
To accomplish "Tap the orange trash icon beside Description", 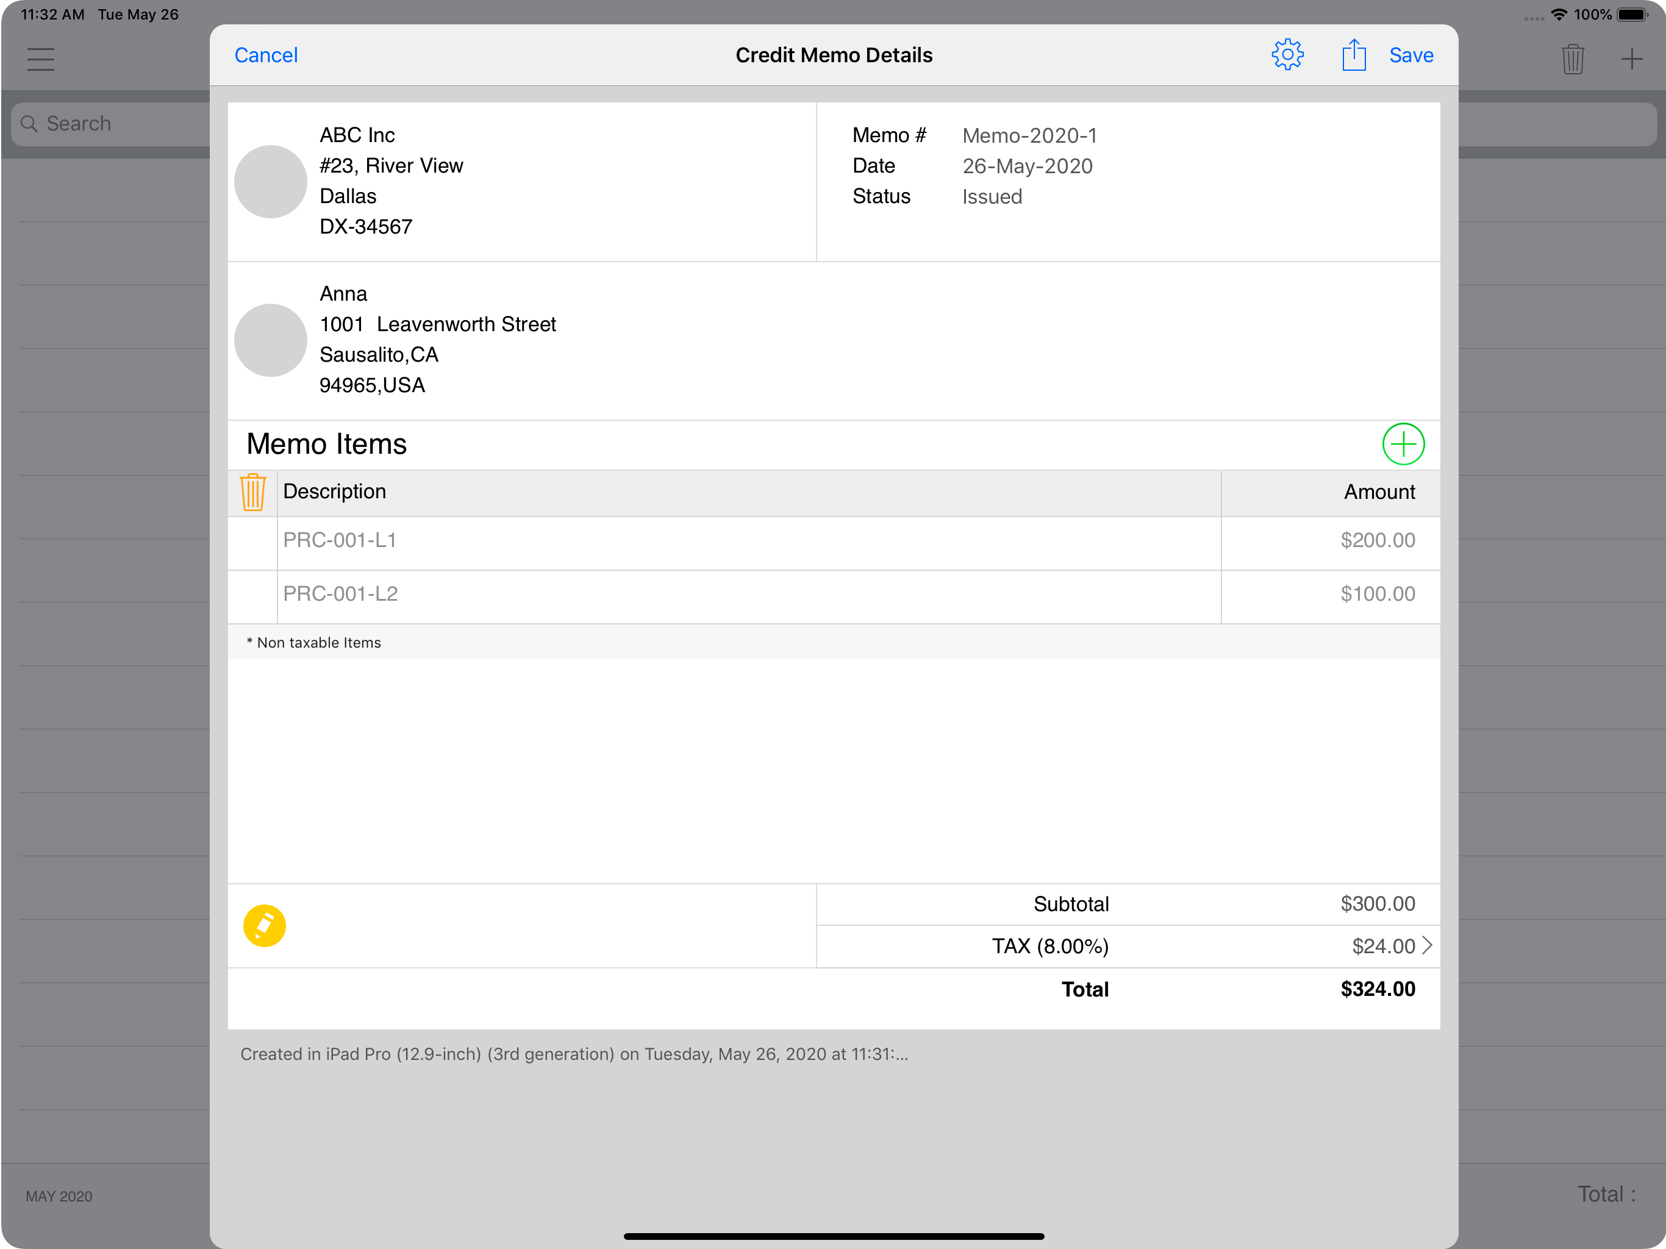I will 252,492.
